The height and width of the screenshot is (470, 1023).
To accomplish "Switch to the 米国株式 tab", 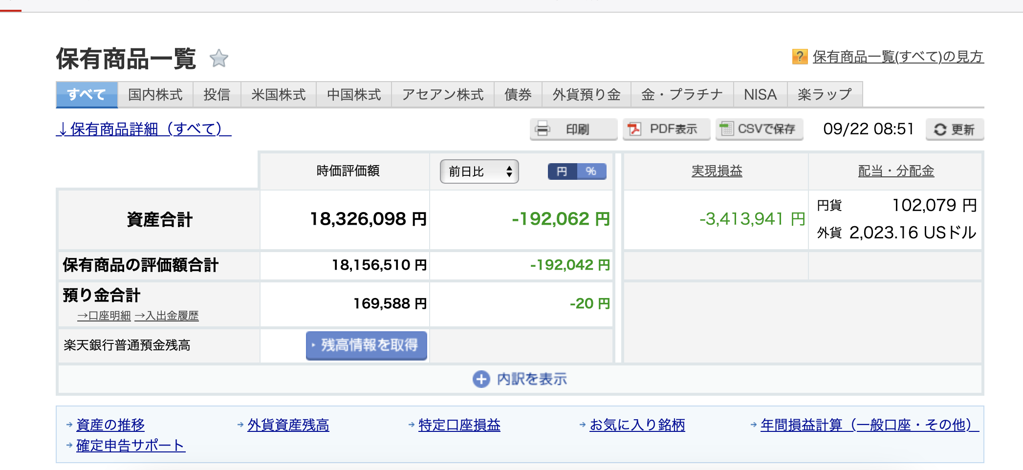I will pyautogui.click(x=278, y=95).
